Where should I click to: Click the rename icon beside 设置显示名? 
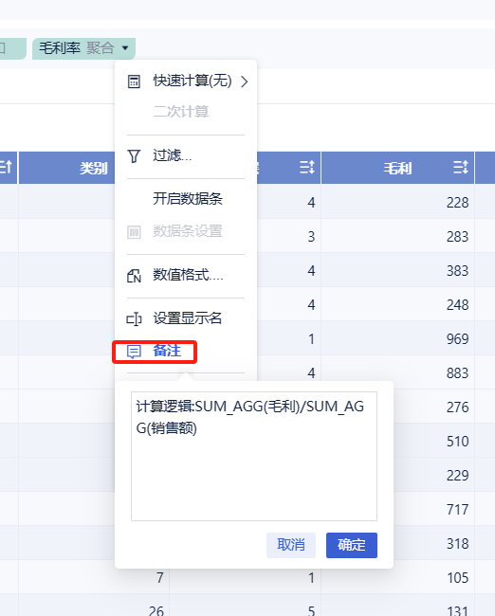[x=134, y=319]
